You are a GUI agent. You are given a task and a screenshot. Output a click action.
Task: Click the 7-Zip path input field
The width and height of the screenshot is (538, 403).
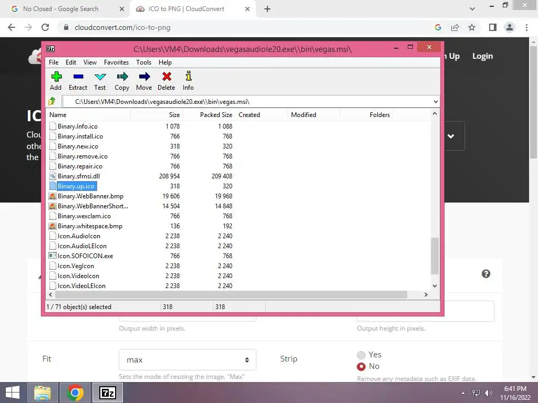point(246,101)
